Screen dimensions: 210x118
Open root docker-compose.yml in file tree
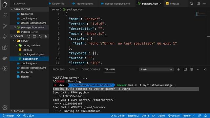[x=33, y=68]
